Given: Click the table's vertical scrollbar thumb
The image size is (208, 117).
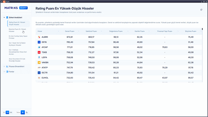Looking at the screenshot, I should click(x=202, y=29).
